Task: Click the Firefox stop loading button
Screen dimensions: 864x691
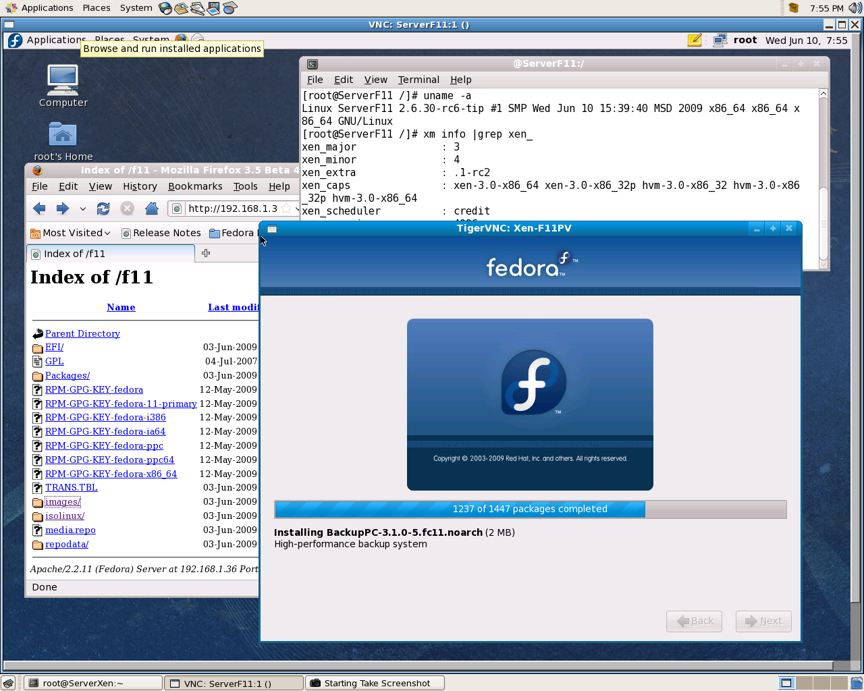Action: [x=127, y=209]
